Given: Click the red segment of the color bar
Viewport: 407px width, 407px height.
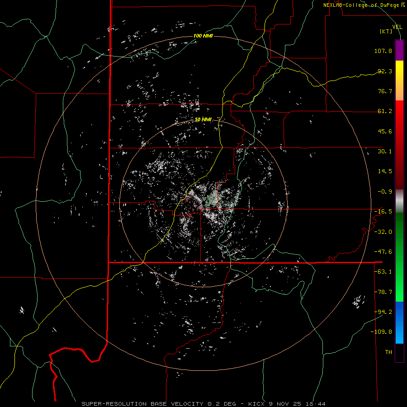Looking at the screenshot, I should click(399, 145).
